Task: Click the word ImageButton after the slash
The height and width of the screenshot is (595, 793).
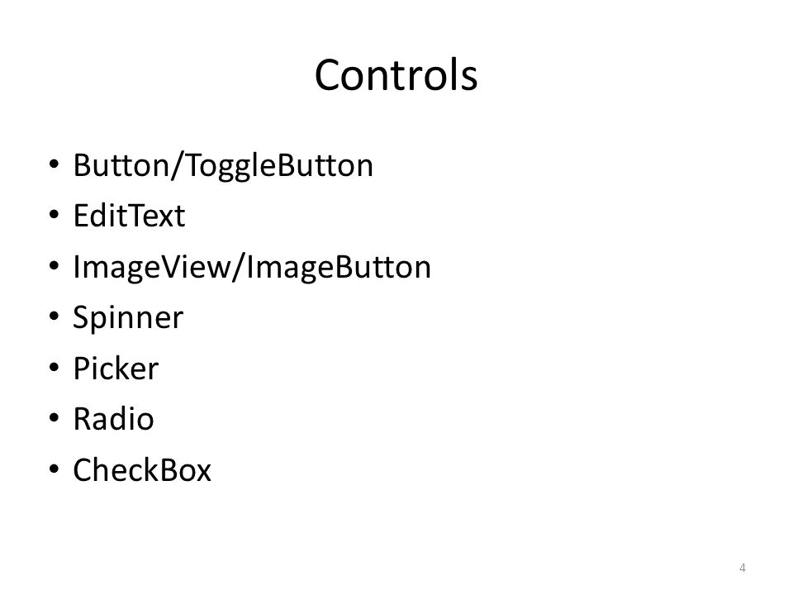Action: pyautogui.click(x=339, y=267)
